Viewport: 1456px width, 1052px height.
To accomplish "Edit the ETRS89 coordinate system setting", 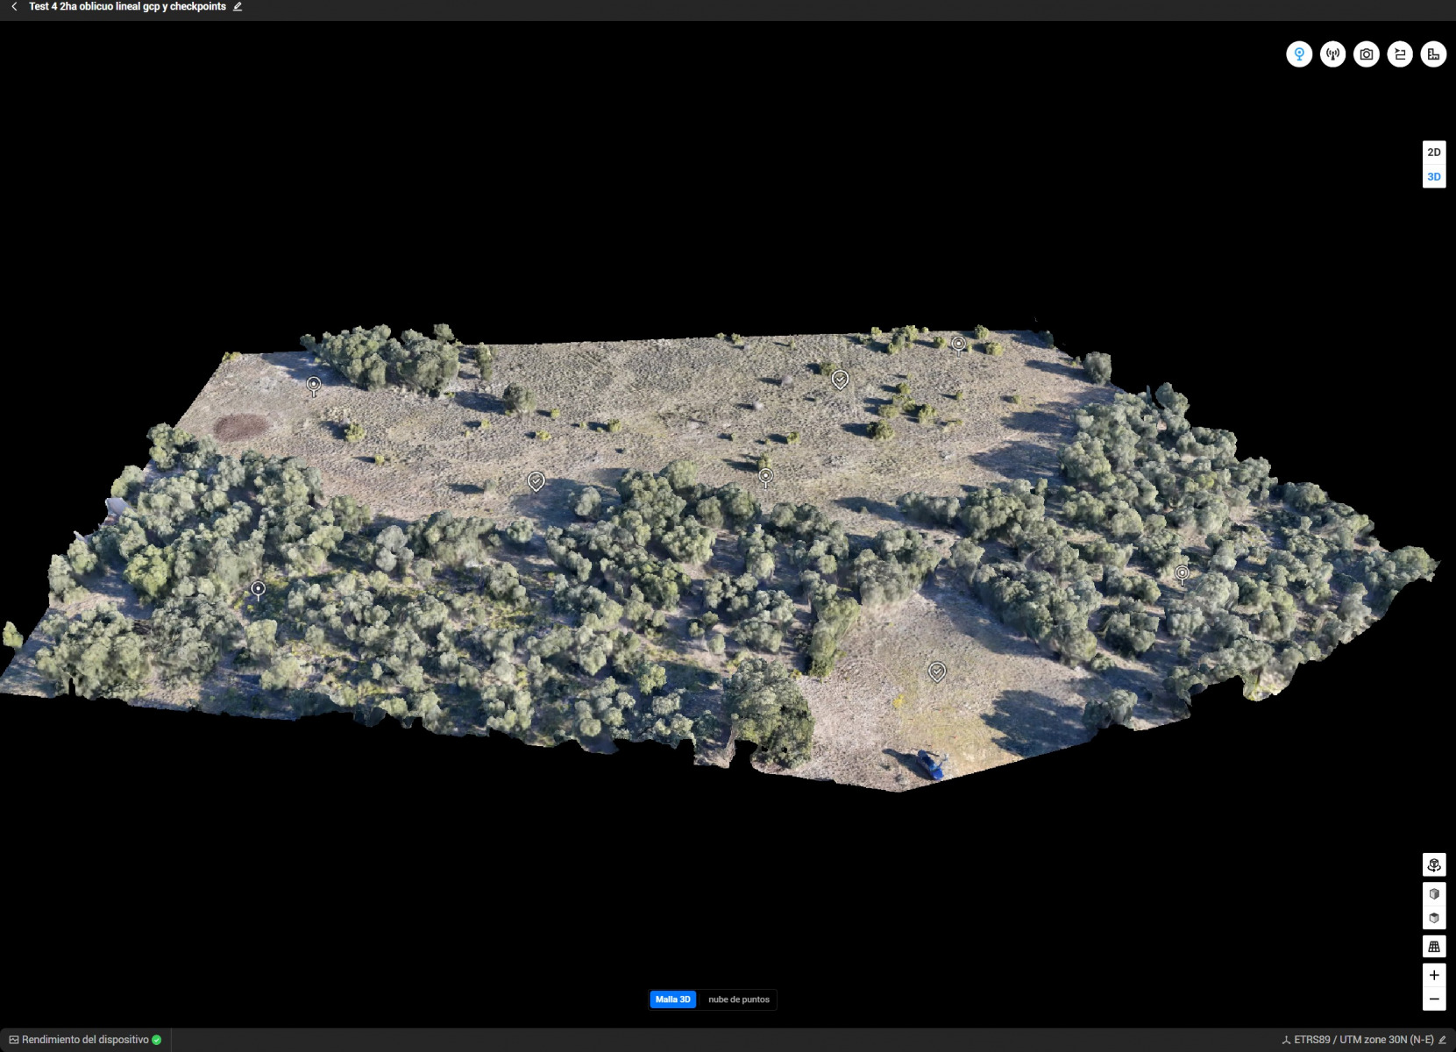I will pos(1442,1040).
